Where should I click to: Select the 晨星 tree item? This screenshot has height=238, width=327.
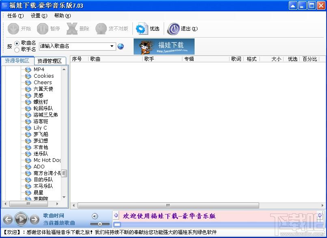38,193
